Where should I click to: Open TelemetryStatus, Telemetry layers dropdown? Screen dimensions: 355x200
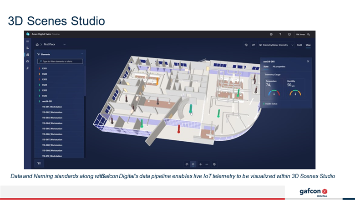[x=276, y=45]
